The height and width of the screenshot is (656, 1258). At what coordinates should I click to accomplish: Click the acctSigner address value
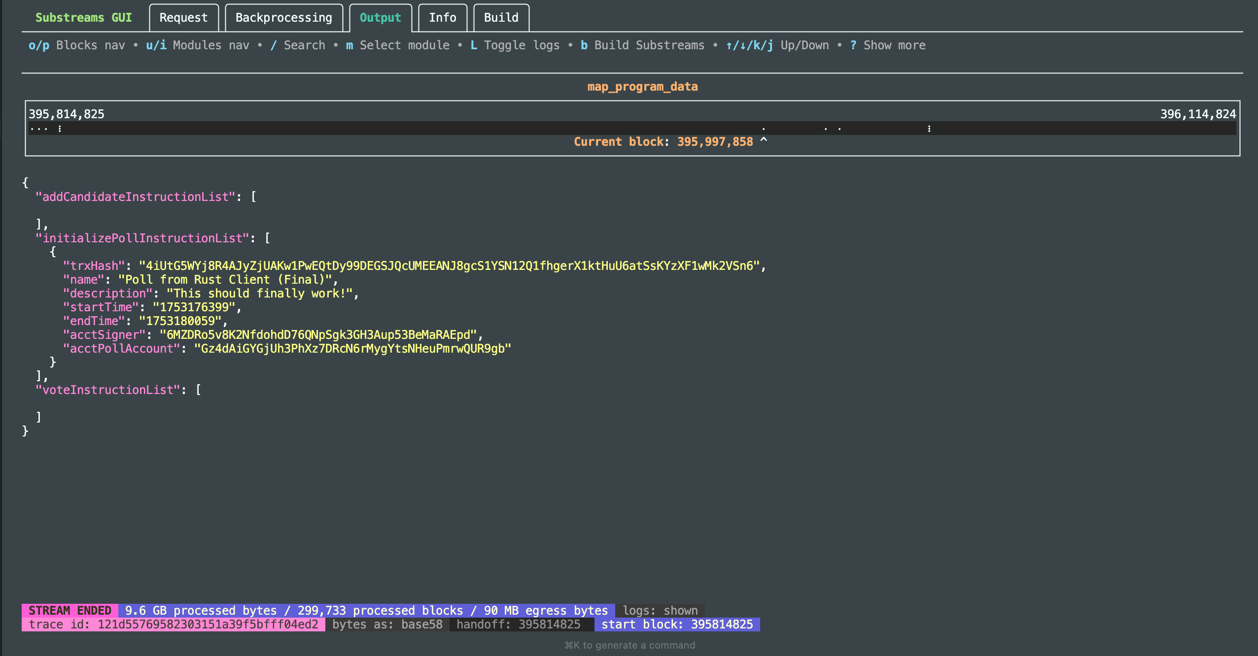(318, 335)
